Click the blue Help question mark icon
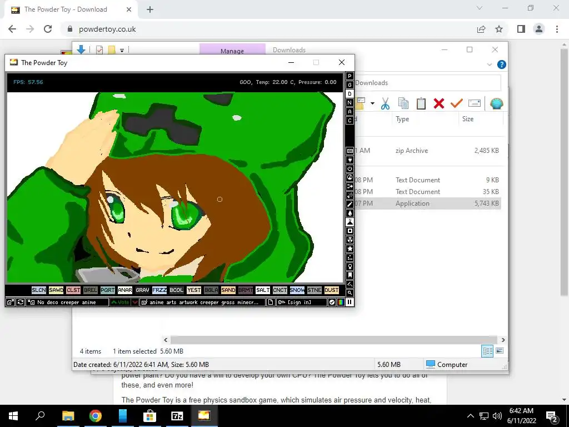Image resolution: width=569 pixels, height=427 pixels. coord(502,64)
